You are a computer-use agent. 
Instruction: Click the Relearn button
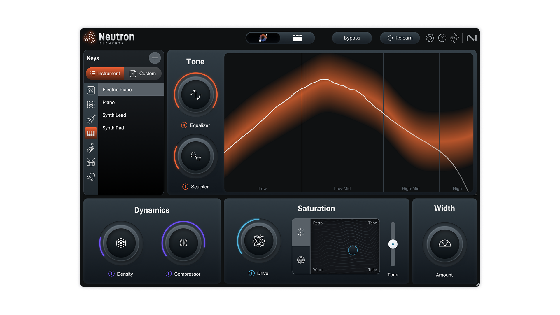point(400,38)
